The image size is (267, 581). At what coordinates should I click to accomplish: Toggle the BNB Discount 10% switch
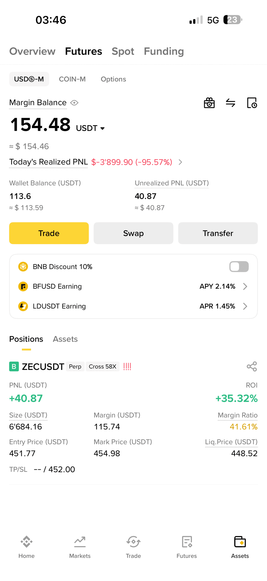point(239,267)
